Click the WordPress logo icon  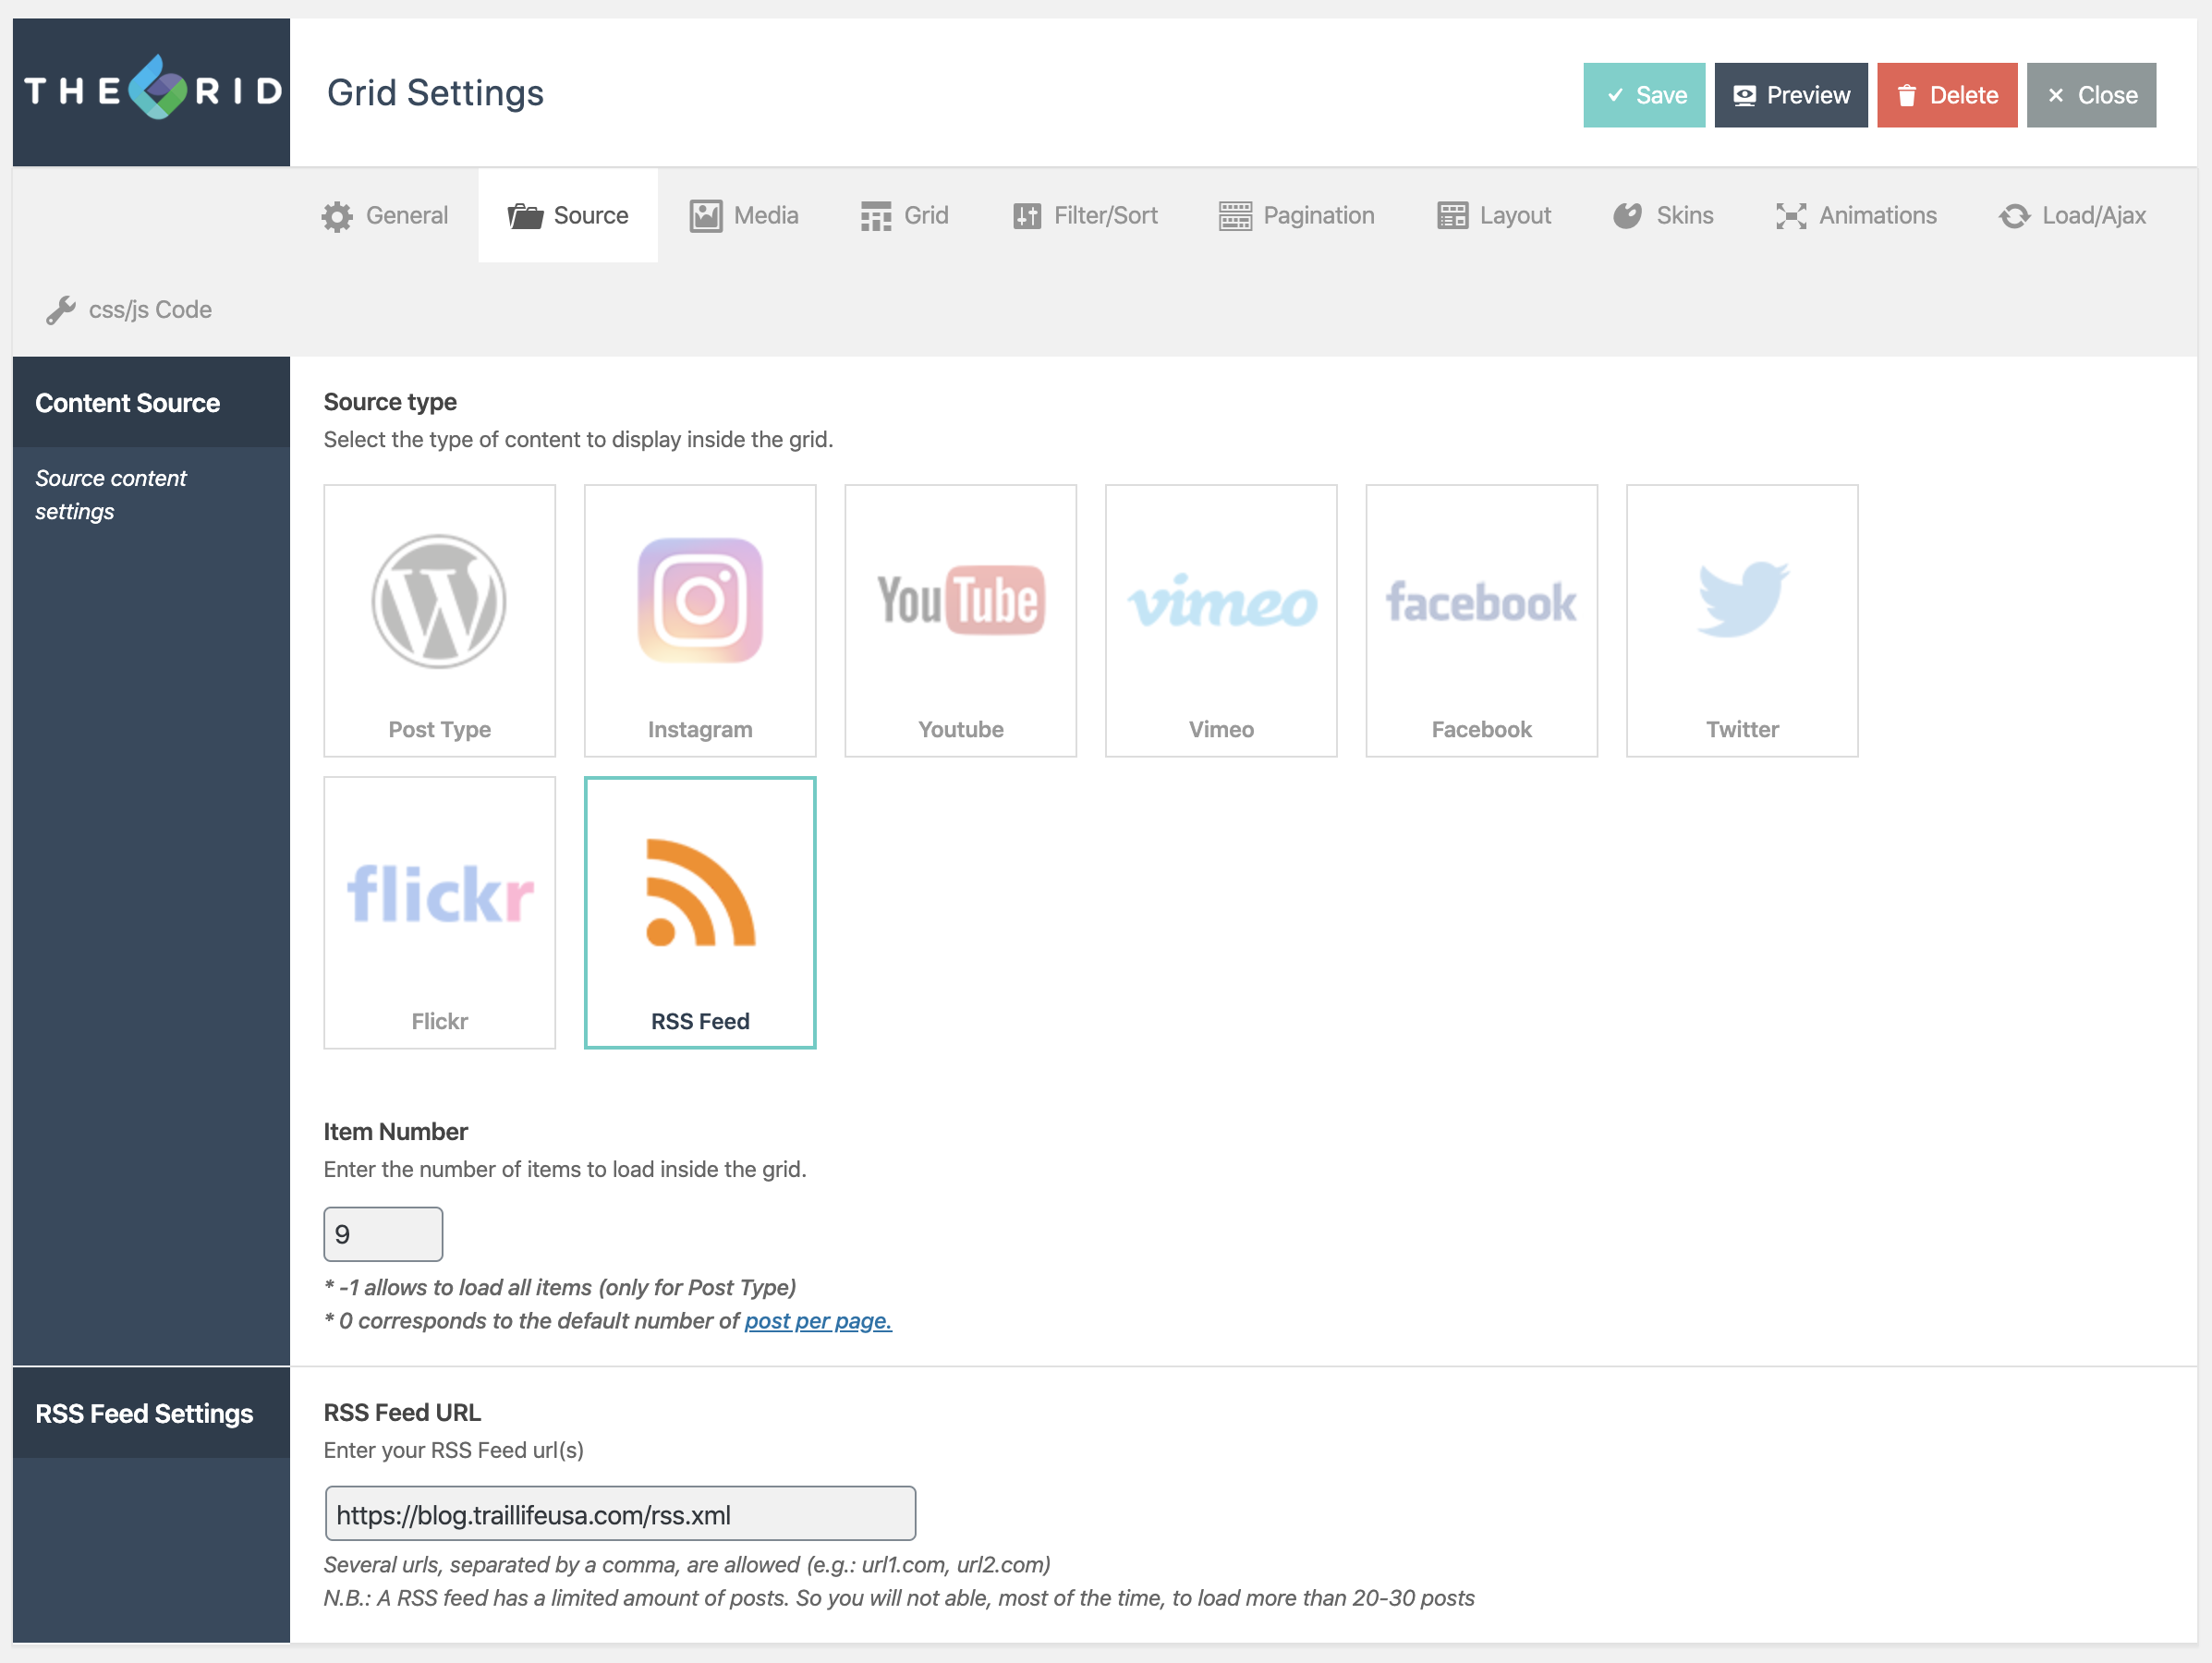(x=439, y=601)
